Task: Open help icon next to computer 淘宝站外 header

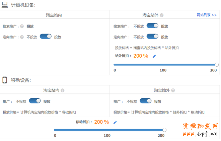Action: click(x=162, y=15)
